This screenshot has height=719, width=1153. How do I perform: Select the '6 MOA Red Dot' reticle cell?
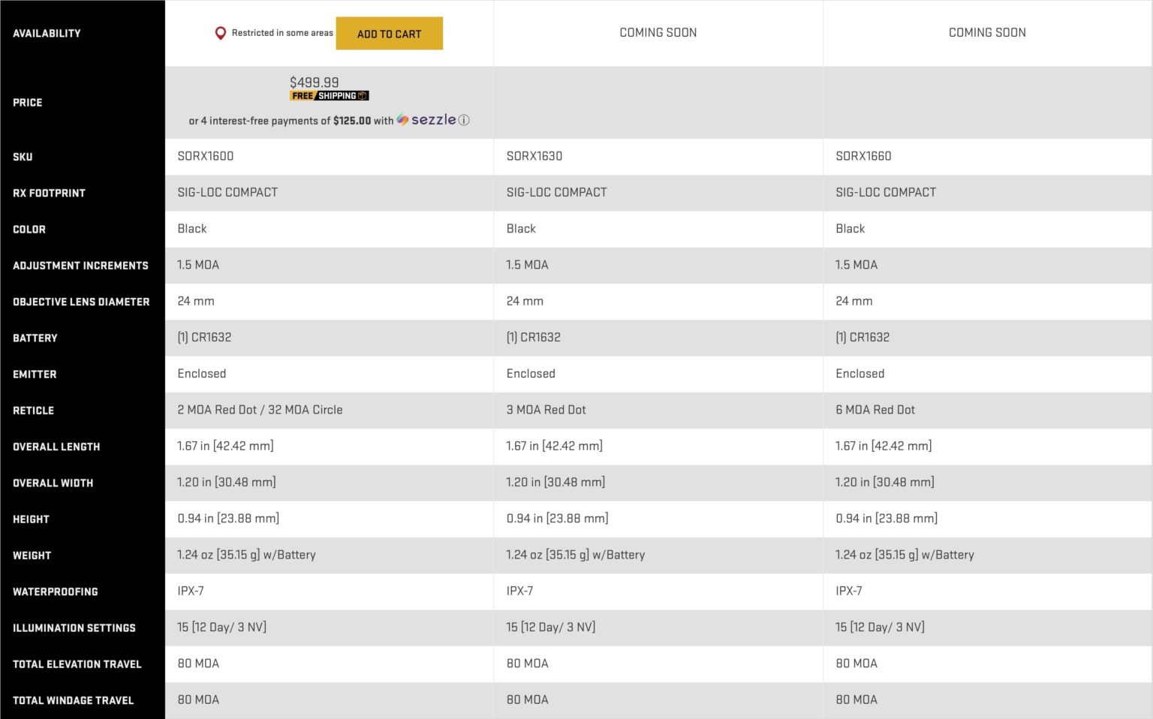coord(875,410)
